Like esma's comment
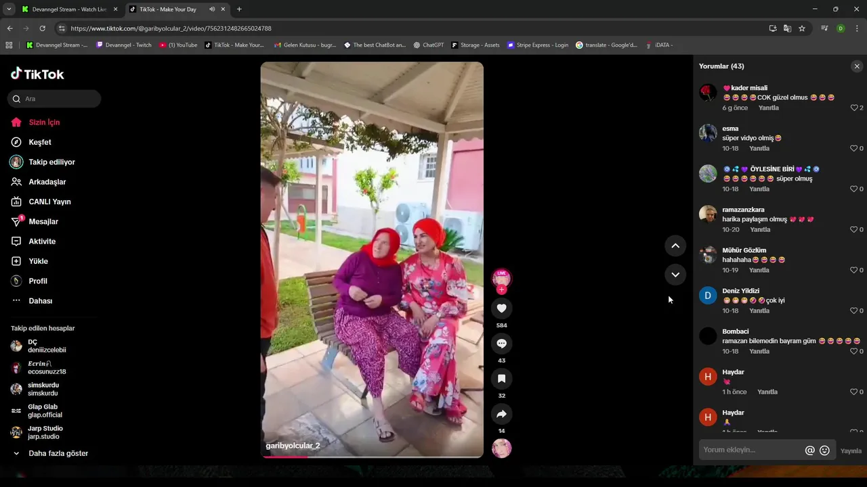The image size is (867, 487). coord(853,149)
